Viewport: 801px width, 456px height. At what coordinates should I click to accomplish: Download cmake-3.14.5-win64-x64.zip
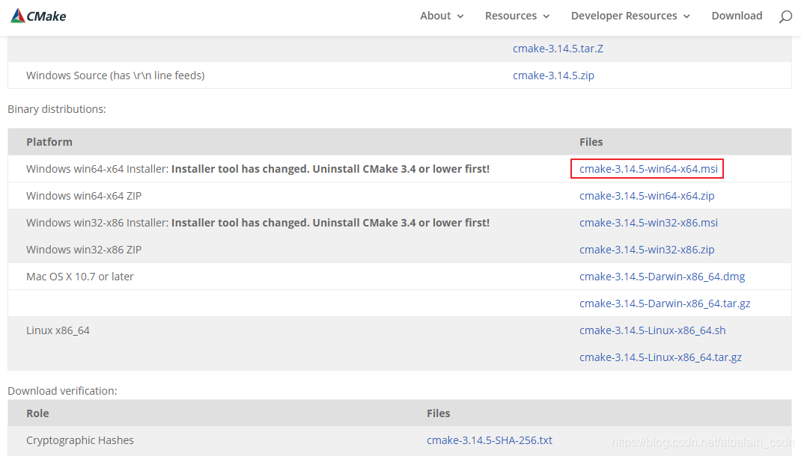pyautogui.click(x=647, y=196)
